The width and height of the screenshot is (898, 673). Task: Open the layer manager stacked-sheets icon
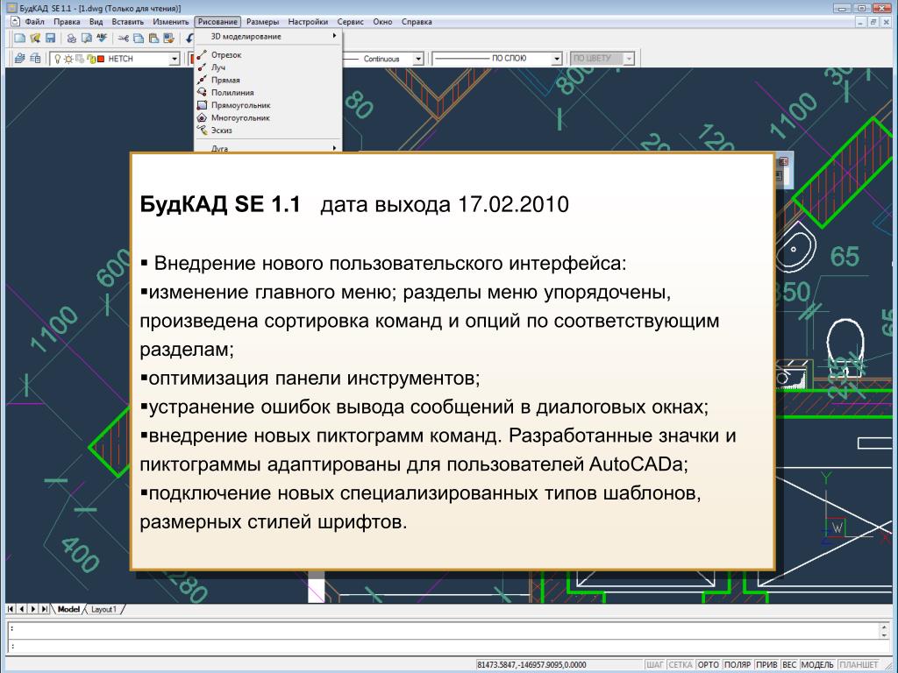(20, 59)
